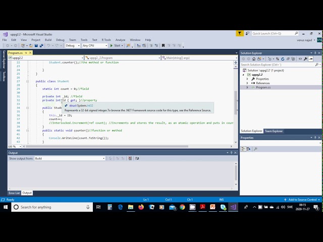Switch to the Team Explorer tab
The width and height of the screenshot is (323, 242).
pyautogui.click(x=274, y=131)
